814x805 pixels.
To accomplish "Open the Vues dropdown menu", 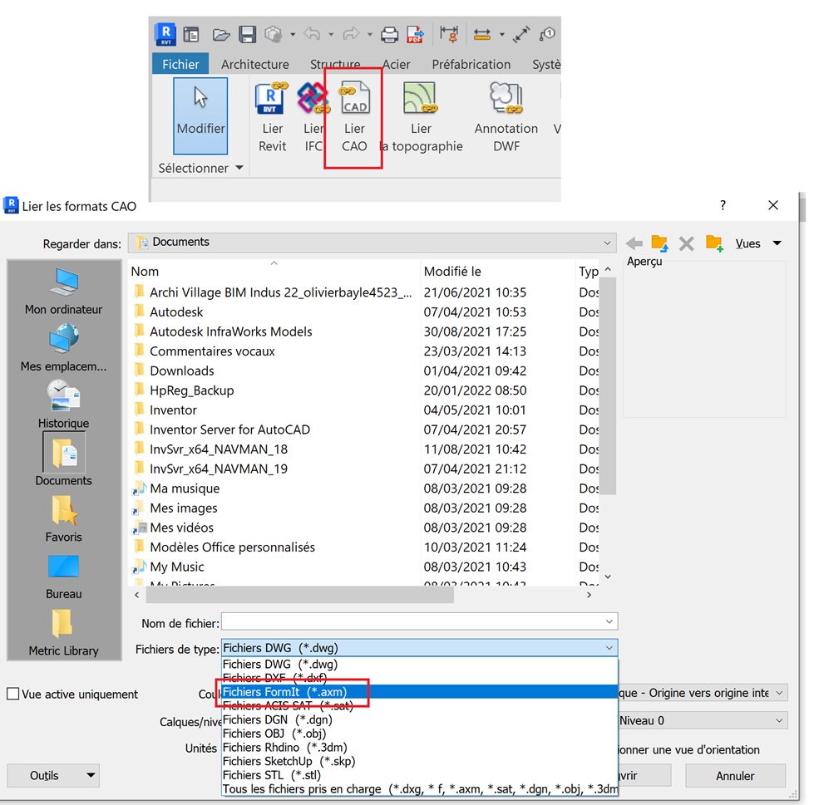I will [757, 243].
